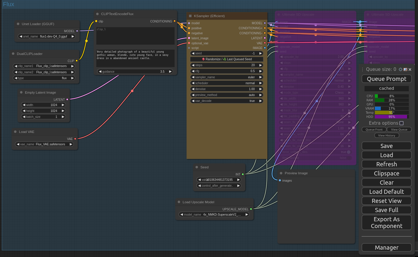Viewport: 418px width, 257px height.
Task: Collapse the CLIPTextEncodeFlux node via its title dot
Action: [97, 14]
